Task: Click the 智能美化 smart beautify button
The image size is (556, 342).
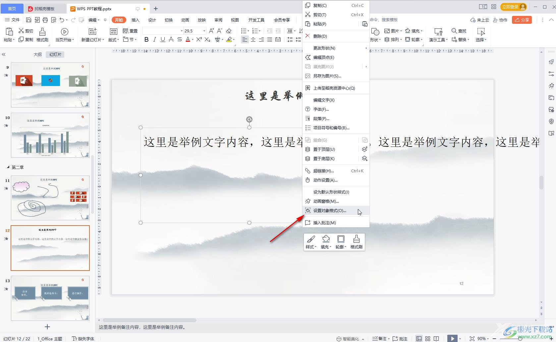Action: click(x=348, y=339)
